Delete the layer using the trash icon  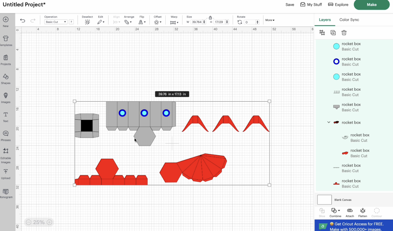point(344,32)
